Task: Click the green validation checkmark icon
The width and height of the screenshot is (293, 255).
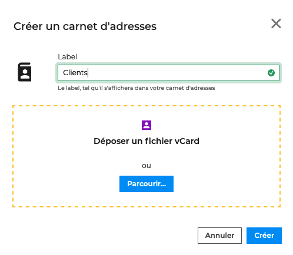Action: (271, 73)
